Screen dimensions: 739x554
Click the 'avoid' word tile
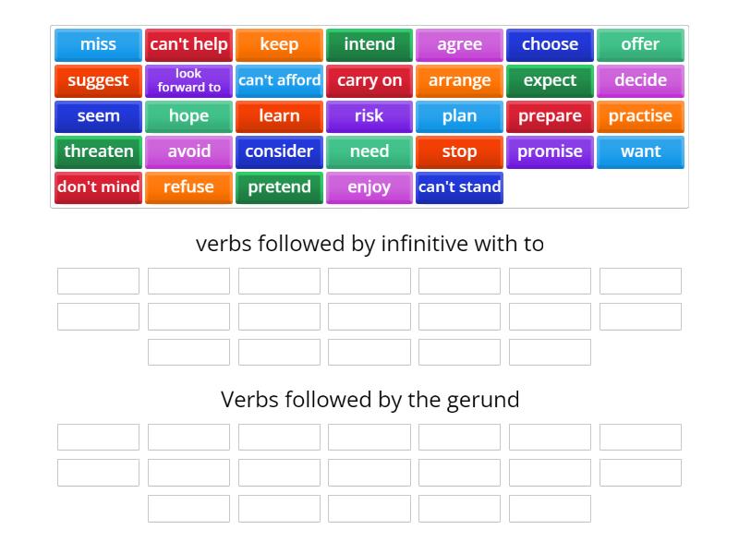tap(188, 151)
